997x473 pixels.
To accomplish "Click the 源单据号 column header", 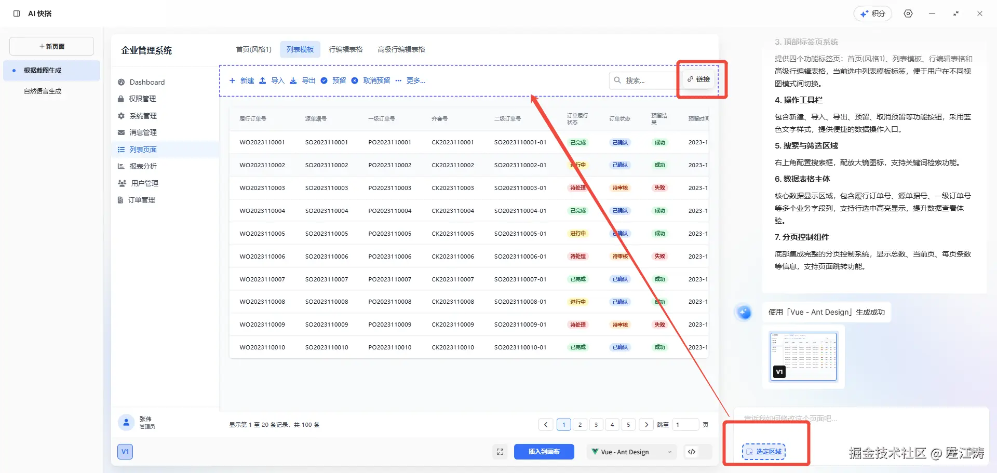I will pyautogui.click(x=316, y=119).
